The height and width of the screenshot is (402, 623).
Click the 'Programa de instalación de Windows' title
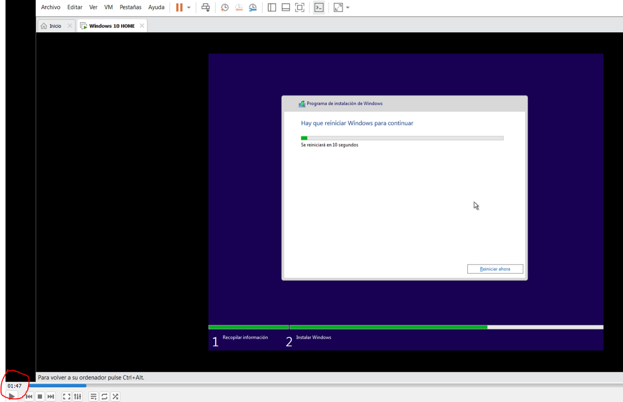pyautogui.click(x=345, y=104)
